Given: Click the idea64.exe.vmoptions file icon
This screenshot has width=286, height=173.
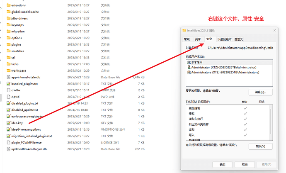Looking at the screenshot, I should click(8, 129).
